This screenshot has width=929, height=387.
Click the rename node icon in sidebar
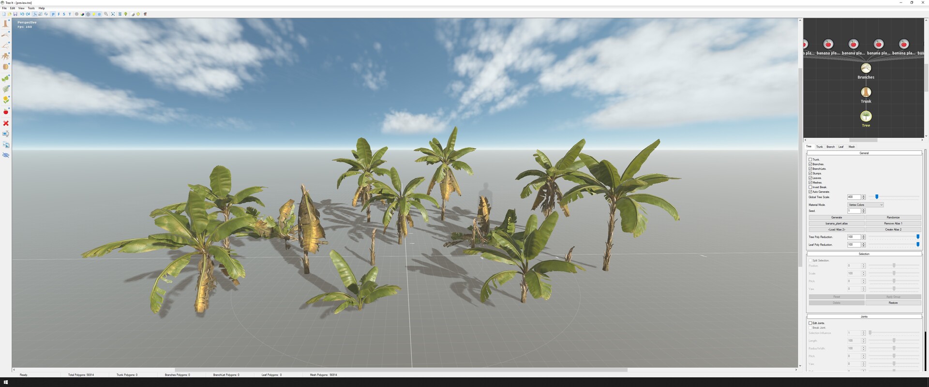point(6,134)
